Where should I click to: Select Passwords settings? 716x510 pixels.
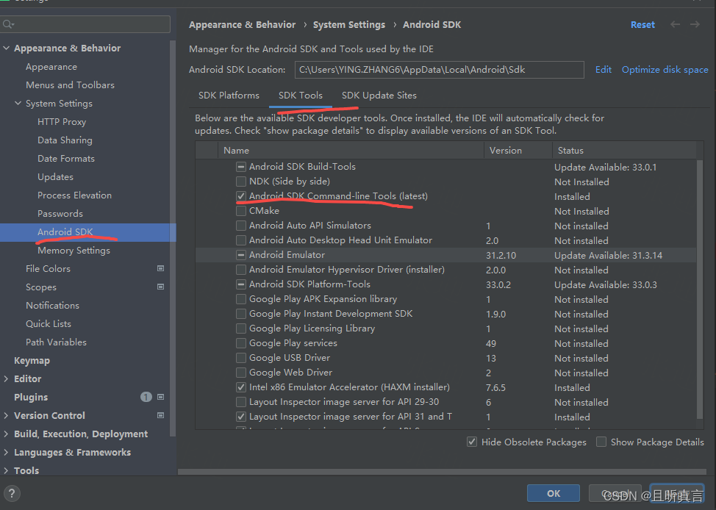coord(60,214)
